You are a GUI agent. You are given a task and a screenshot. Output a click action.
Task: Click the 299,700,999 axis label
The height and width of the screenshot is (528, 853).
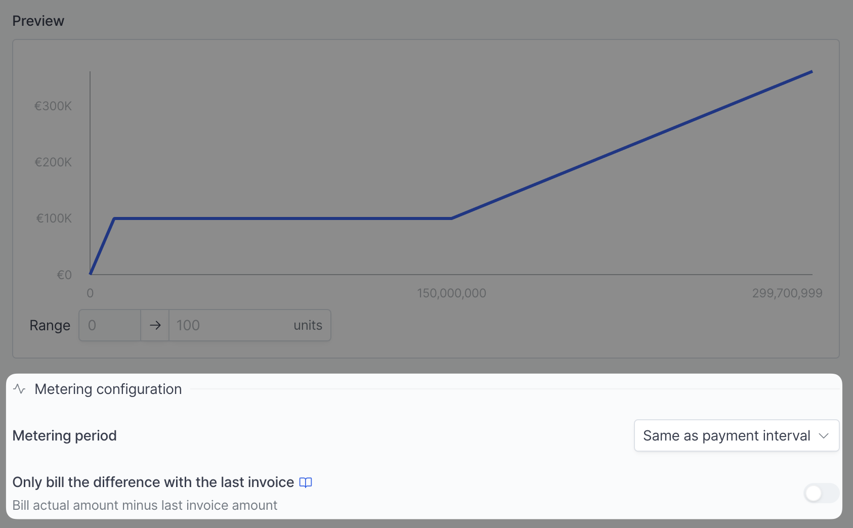click(x=787, y=293)
